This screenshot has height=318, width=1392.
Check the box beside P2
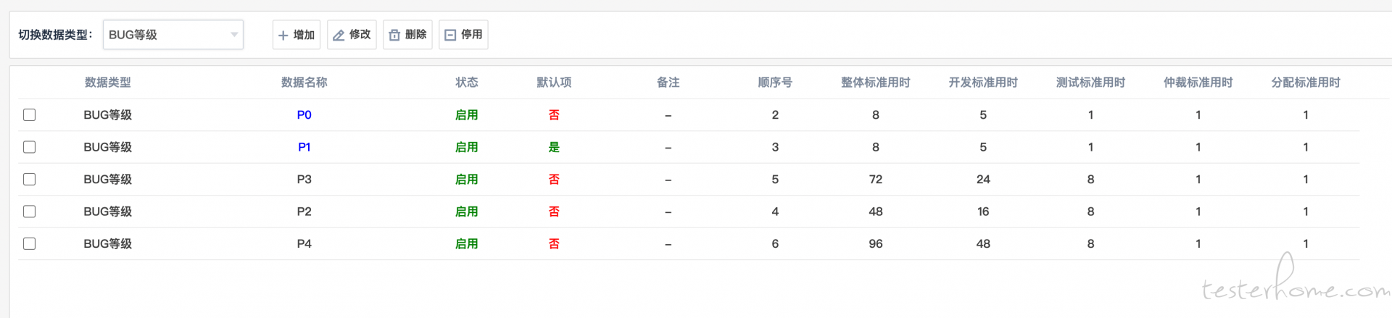click(x=30, y=212)
